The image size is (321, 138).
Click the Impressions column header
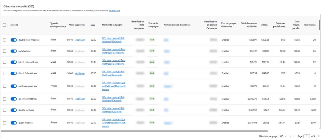click(310, 25)
